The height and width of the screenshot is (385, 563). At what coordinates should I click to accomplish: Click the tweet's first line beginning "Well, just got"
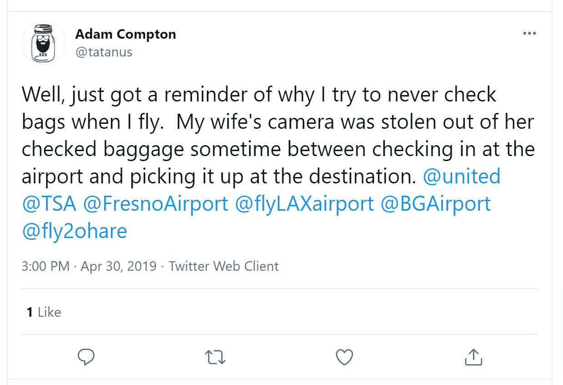pyautogui.click(x=259, y=95)
